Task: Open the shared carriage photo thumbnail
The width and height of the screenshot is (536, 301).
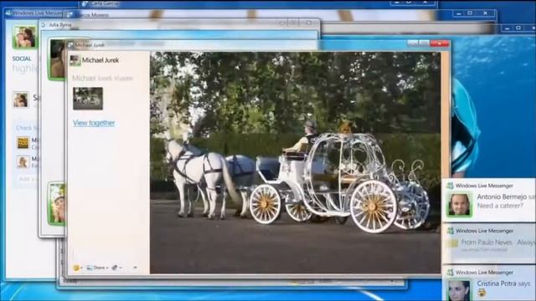Action: [88, 99]
